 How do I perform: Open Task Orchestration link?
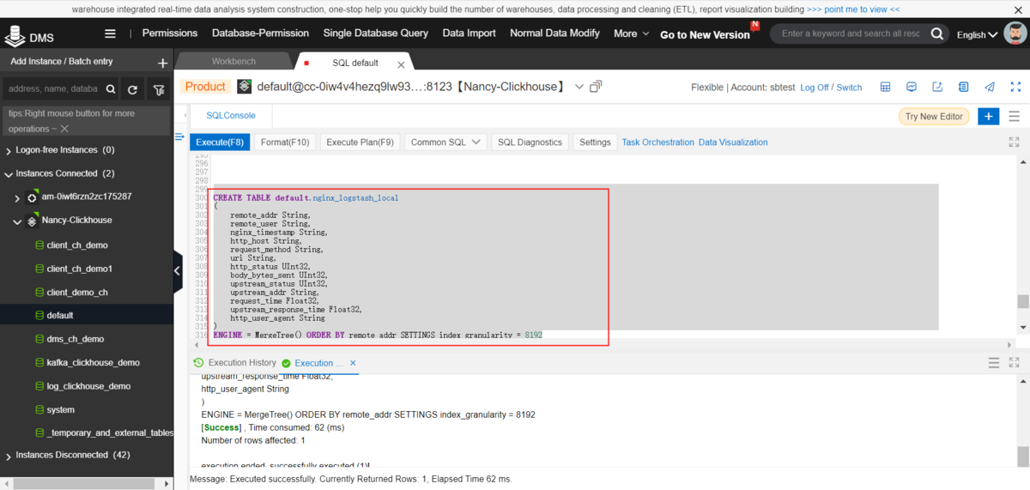coord(657,142)
